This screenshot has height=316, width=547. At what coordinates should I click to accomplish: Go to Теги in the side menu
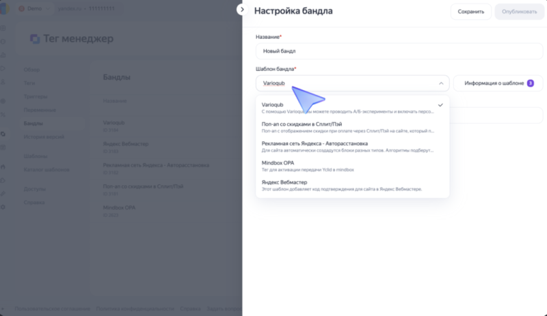coord(29,83)
